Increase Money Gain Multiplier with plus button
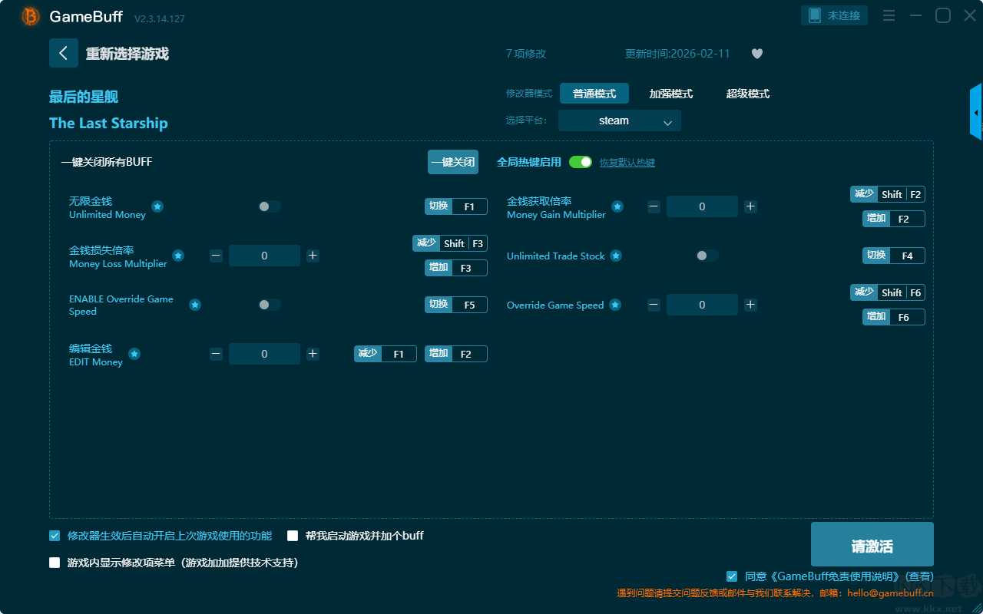Screen dimensions: 983x614 pos(751,206)
